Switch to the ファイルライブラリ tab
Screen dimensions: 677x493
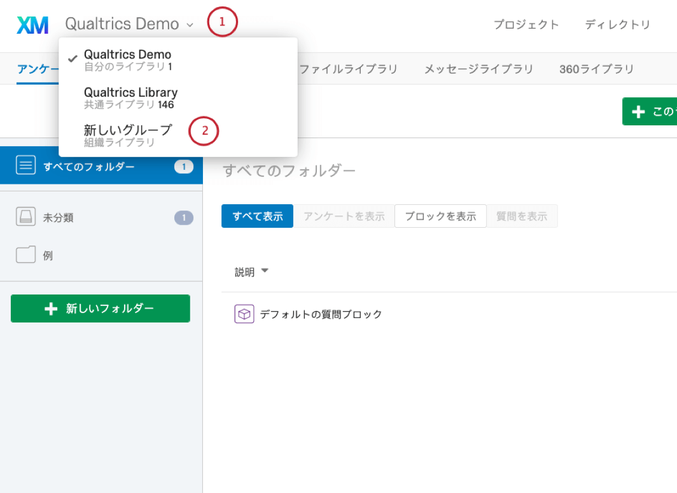pos(348,69)
